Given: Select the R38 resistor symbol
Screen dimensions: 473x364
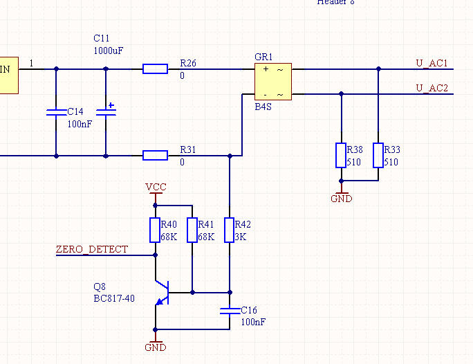Looking at the screenshot, I should click(341, 156).
